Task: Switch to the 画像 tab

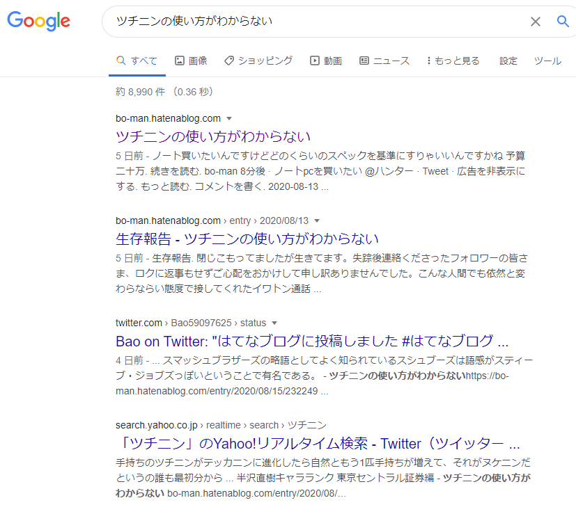Action: pyautogui.click(x=191, y=61)
